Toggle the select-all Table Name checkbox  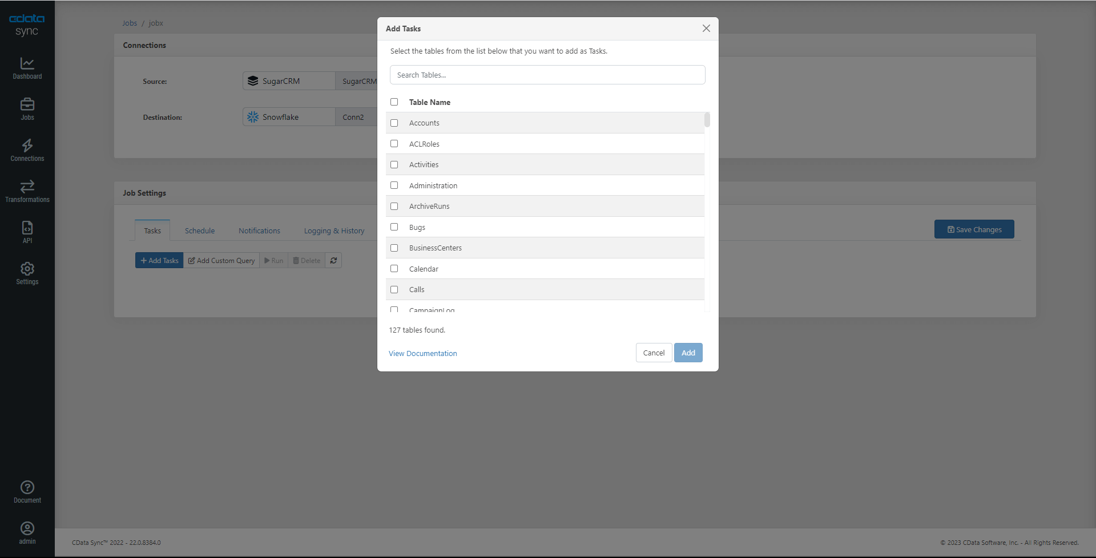pos(394,102)
